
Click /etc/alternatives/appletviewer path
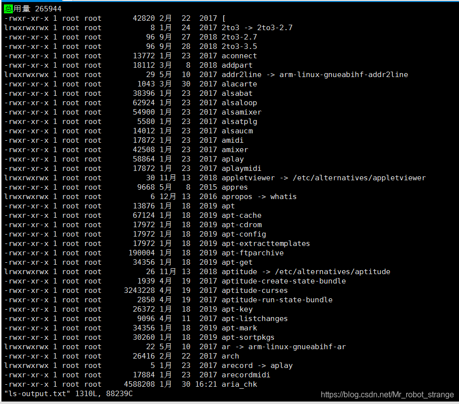[x=359, y=178]
